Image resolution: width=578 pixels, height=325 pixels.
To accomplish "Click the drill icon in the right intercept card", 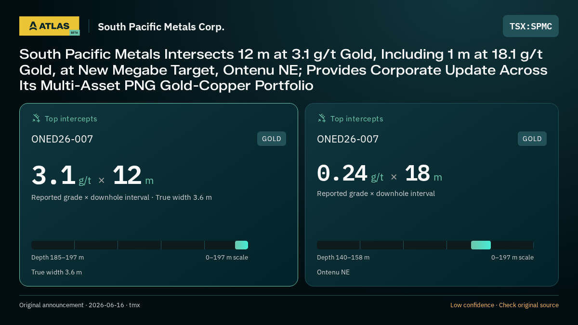I will coord(322,118).
